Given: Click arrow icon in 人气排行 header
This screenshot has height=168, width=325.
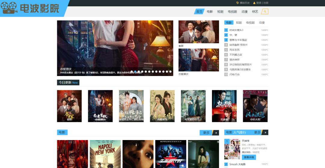Looking at the screenshot, I should [265, 133].
